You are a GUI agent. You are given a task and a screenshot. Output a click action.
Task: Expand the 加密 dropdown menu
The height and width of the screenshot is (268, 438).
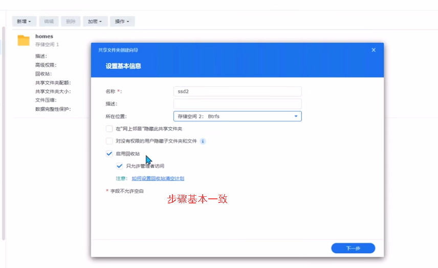[95, 21]
